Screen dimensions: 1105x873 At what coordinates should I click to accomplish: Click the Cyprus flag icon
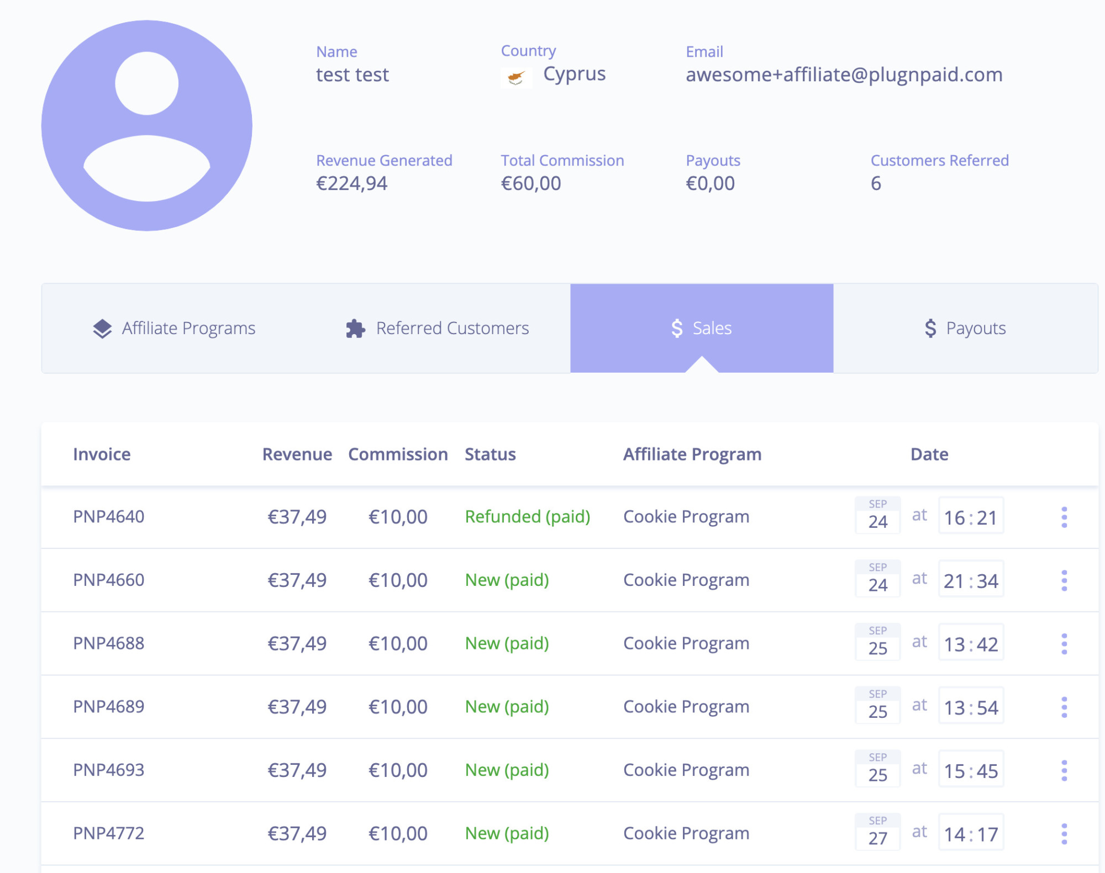(516, 77)
